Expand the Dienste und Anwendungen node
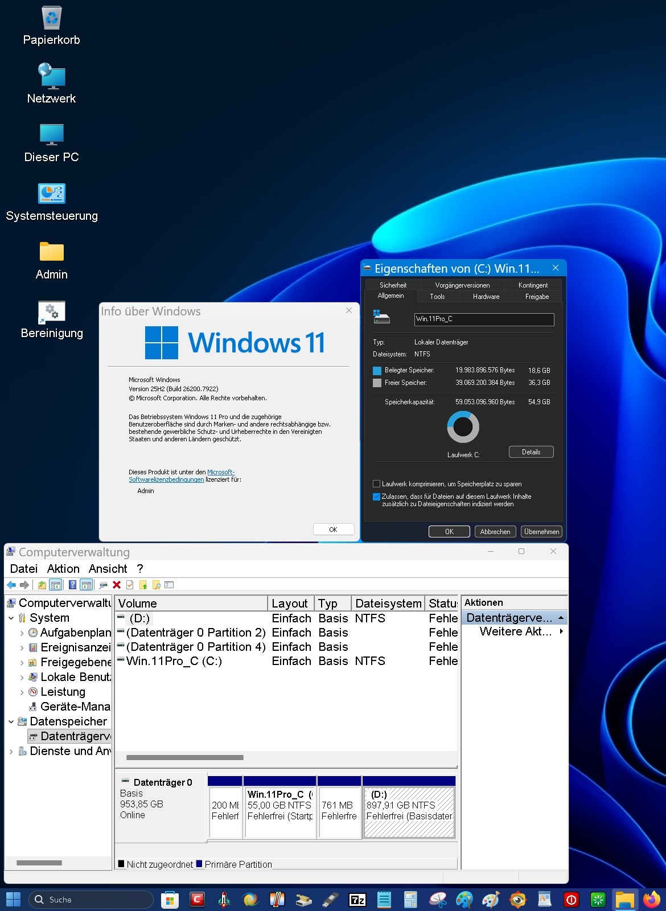666x911 pixels. click(x=11, y=751)
